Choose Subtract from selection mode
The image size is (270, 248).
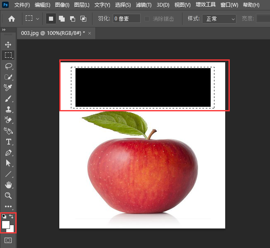(73, 19)
